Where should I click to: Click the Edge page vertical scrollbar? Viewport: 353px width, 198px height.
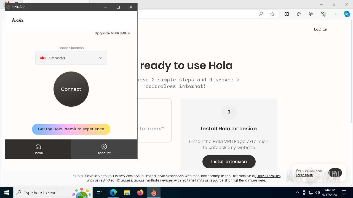351,72
